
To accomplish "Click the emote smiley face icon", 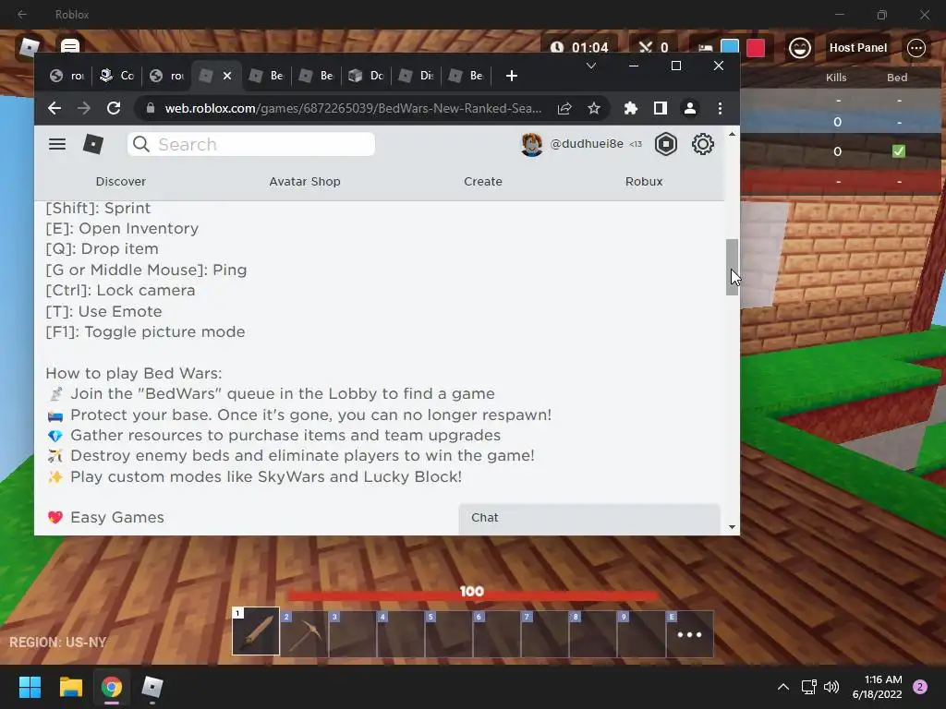I will click(799, 48).
